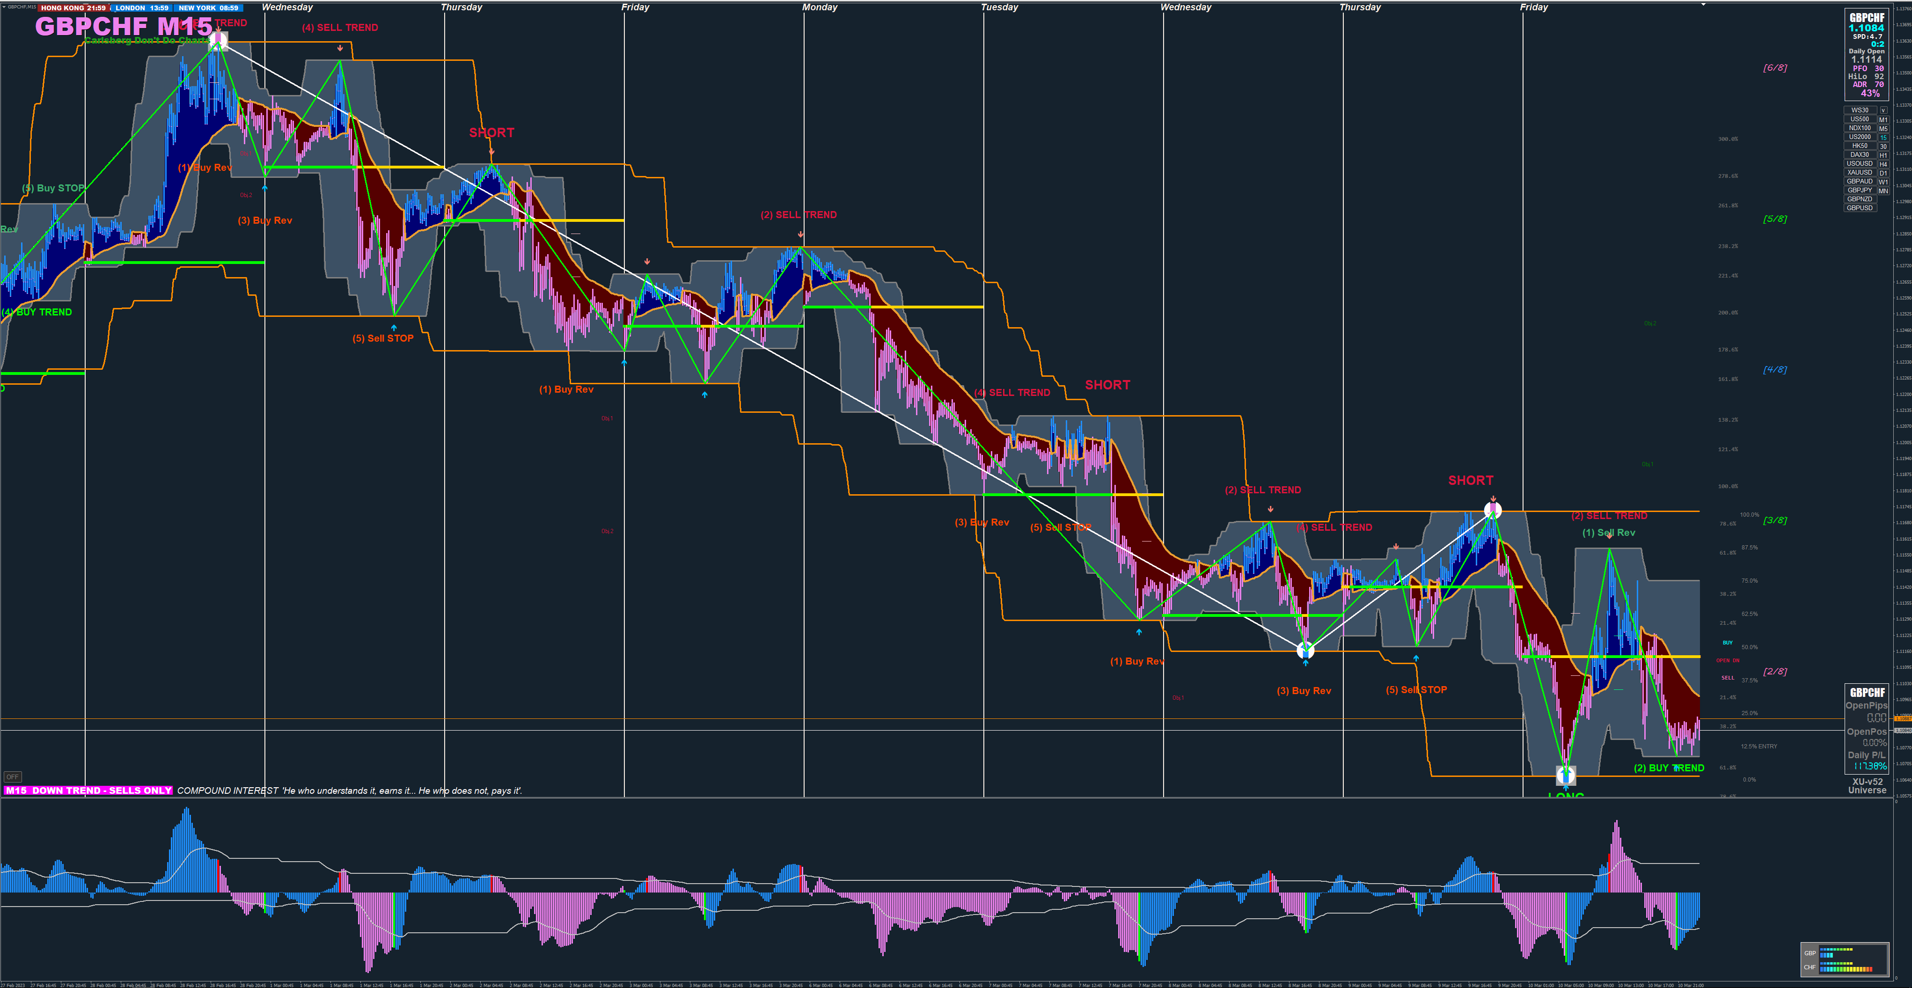Click the orange current price tag on scale
Screen dimensions: 1912x988
coord(1902,718)
